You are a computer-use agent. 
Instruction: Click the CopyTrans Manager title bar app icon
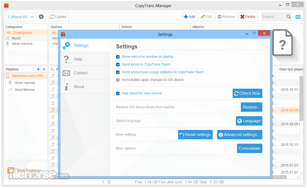click(6, 6)
